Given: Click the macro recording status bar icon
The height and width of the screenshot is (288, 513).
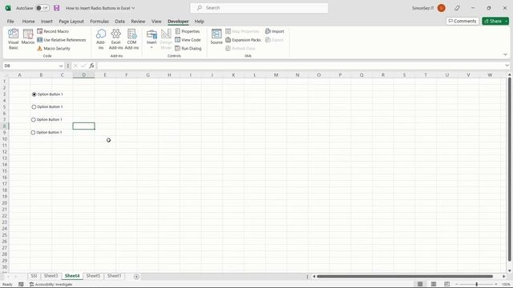Looking at the screenshot, I should [21, 285].
